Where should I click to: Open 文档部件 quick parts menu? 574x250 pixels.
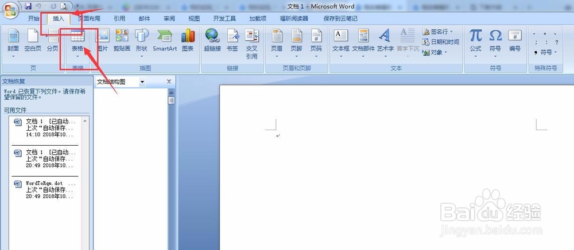[x=363, y=43]
